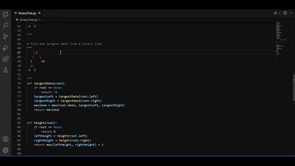The width and height of the screenshot is (295, 166).
Task: Click line number 67 in the gutter
Action: click(19, 53)
